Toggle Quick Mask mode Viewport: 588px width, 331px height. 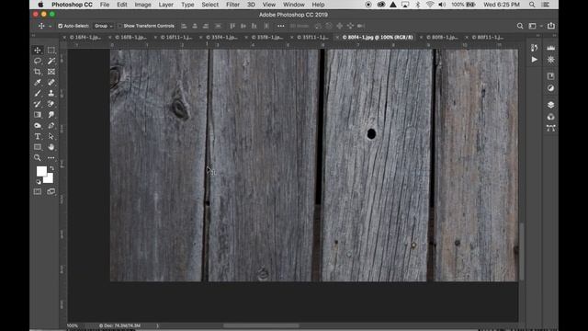tap(38, 192)
